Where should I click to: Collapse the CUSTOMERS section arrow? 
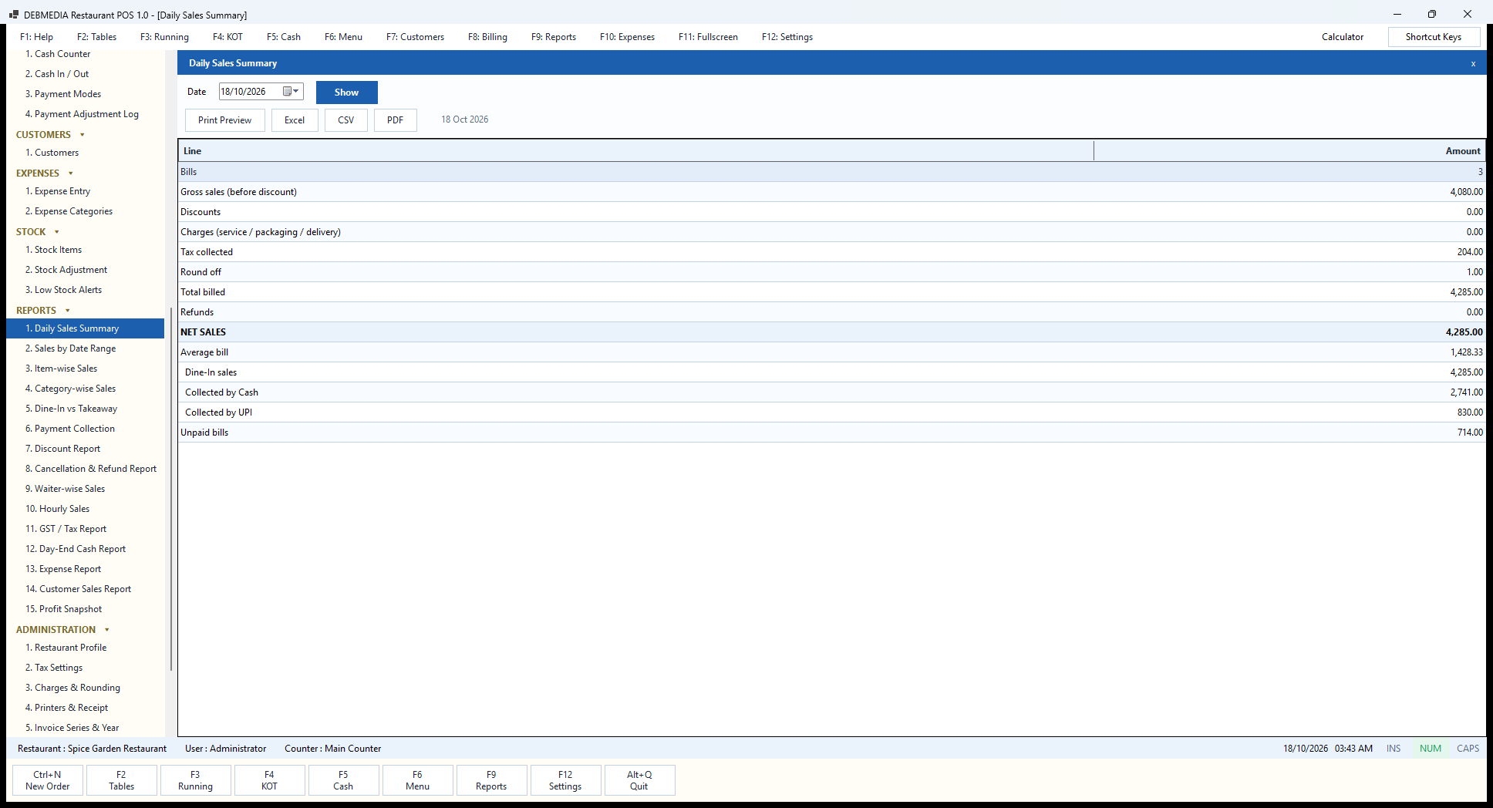(x=83, y=135)
